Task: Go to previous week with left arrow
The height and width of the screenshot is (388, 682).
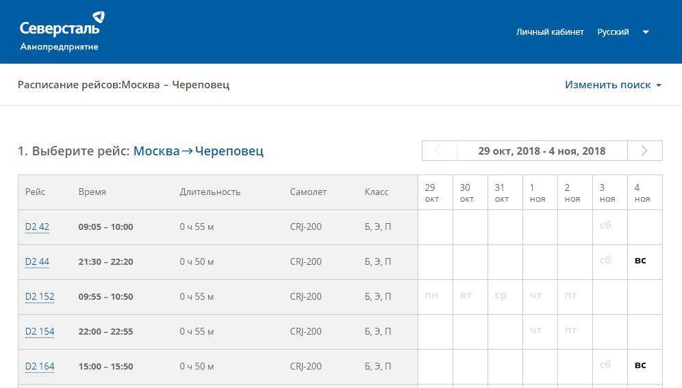Action: (440, 151)
